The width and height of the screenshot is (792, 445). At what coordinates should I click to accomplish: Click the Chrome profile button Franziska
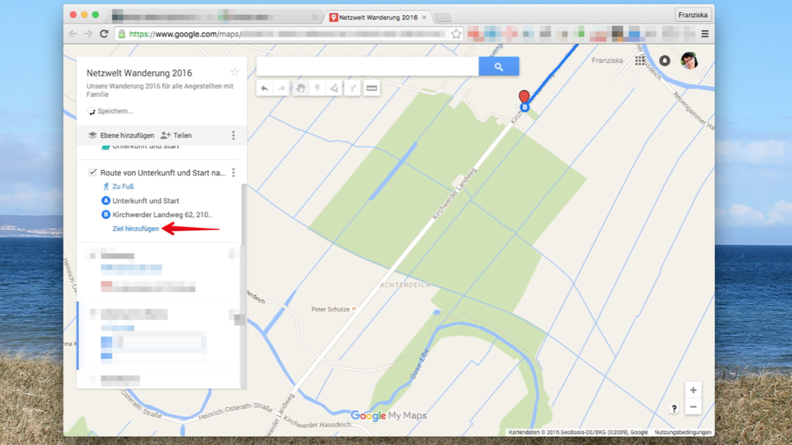tap(693, 15)
